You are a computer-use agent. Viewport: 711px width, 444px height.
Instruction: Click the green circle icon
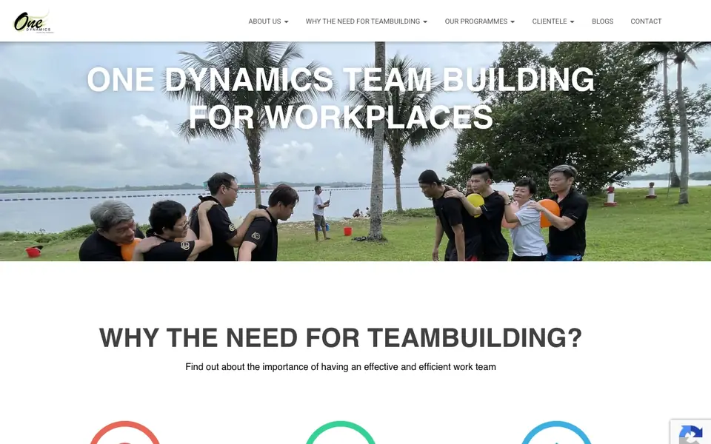(x=341, y=433)
